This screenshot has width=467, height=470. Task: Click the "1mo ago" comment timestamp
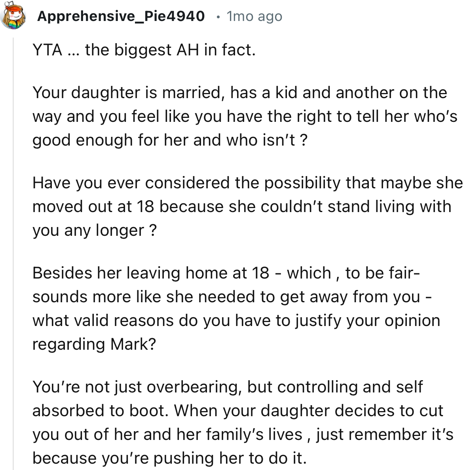click(254, 16)
